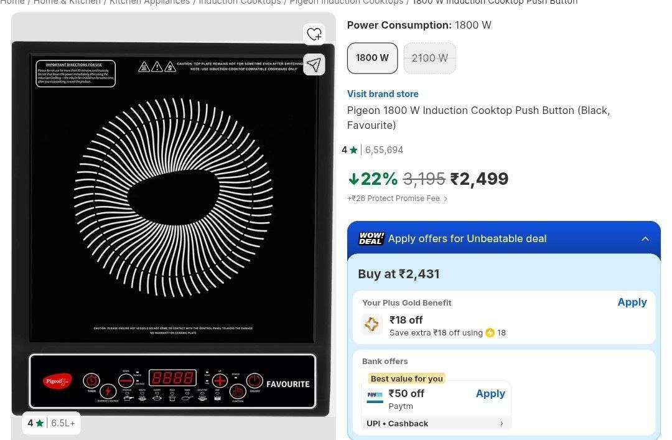Click the WOW! DEAL badge icon
The height and width of the screenshot is (440, 672).
click(371, 238)
